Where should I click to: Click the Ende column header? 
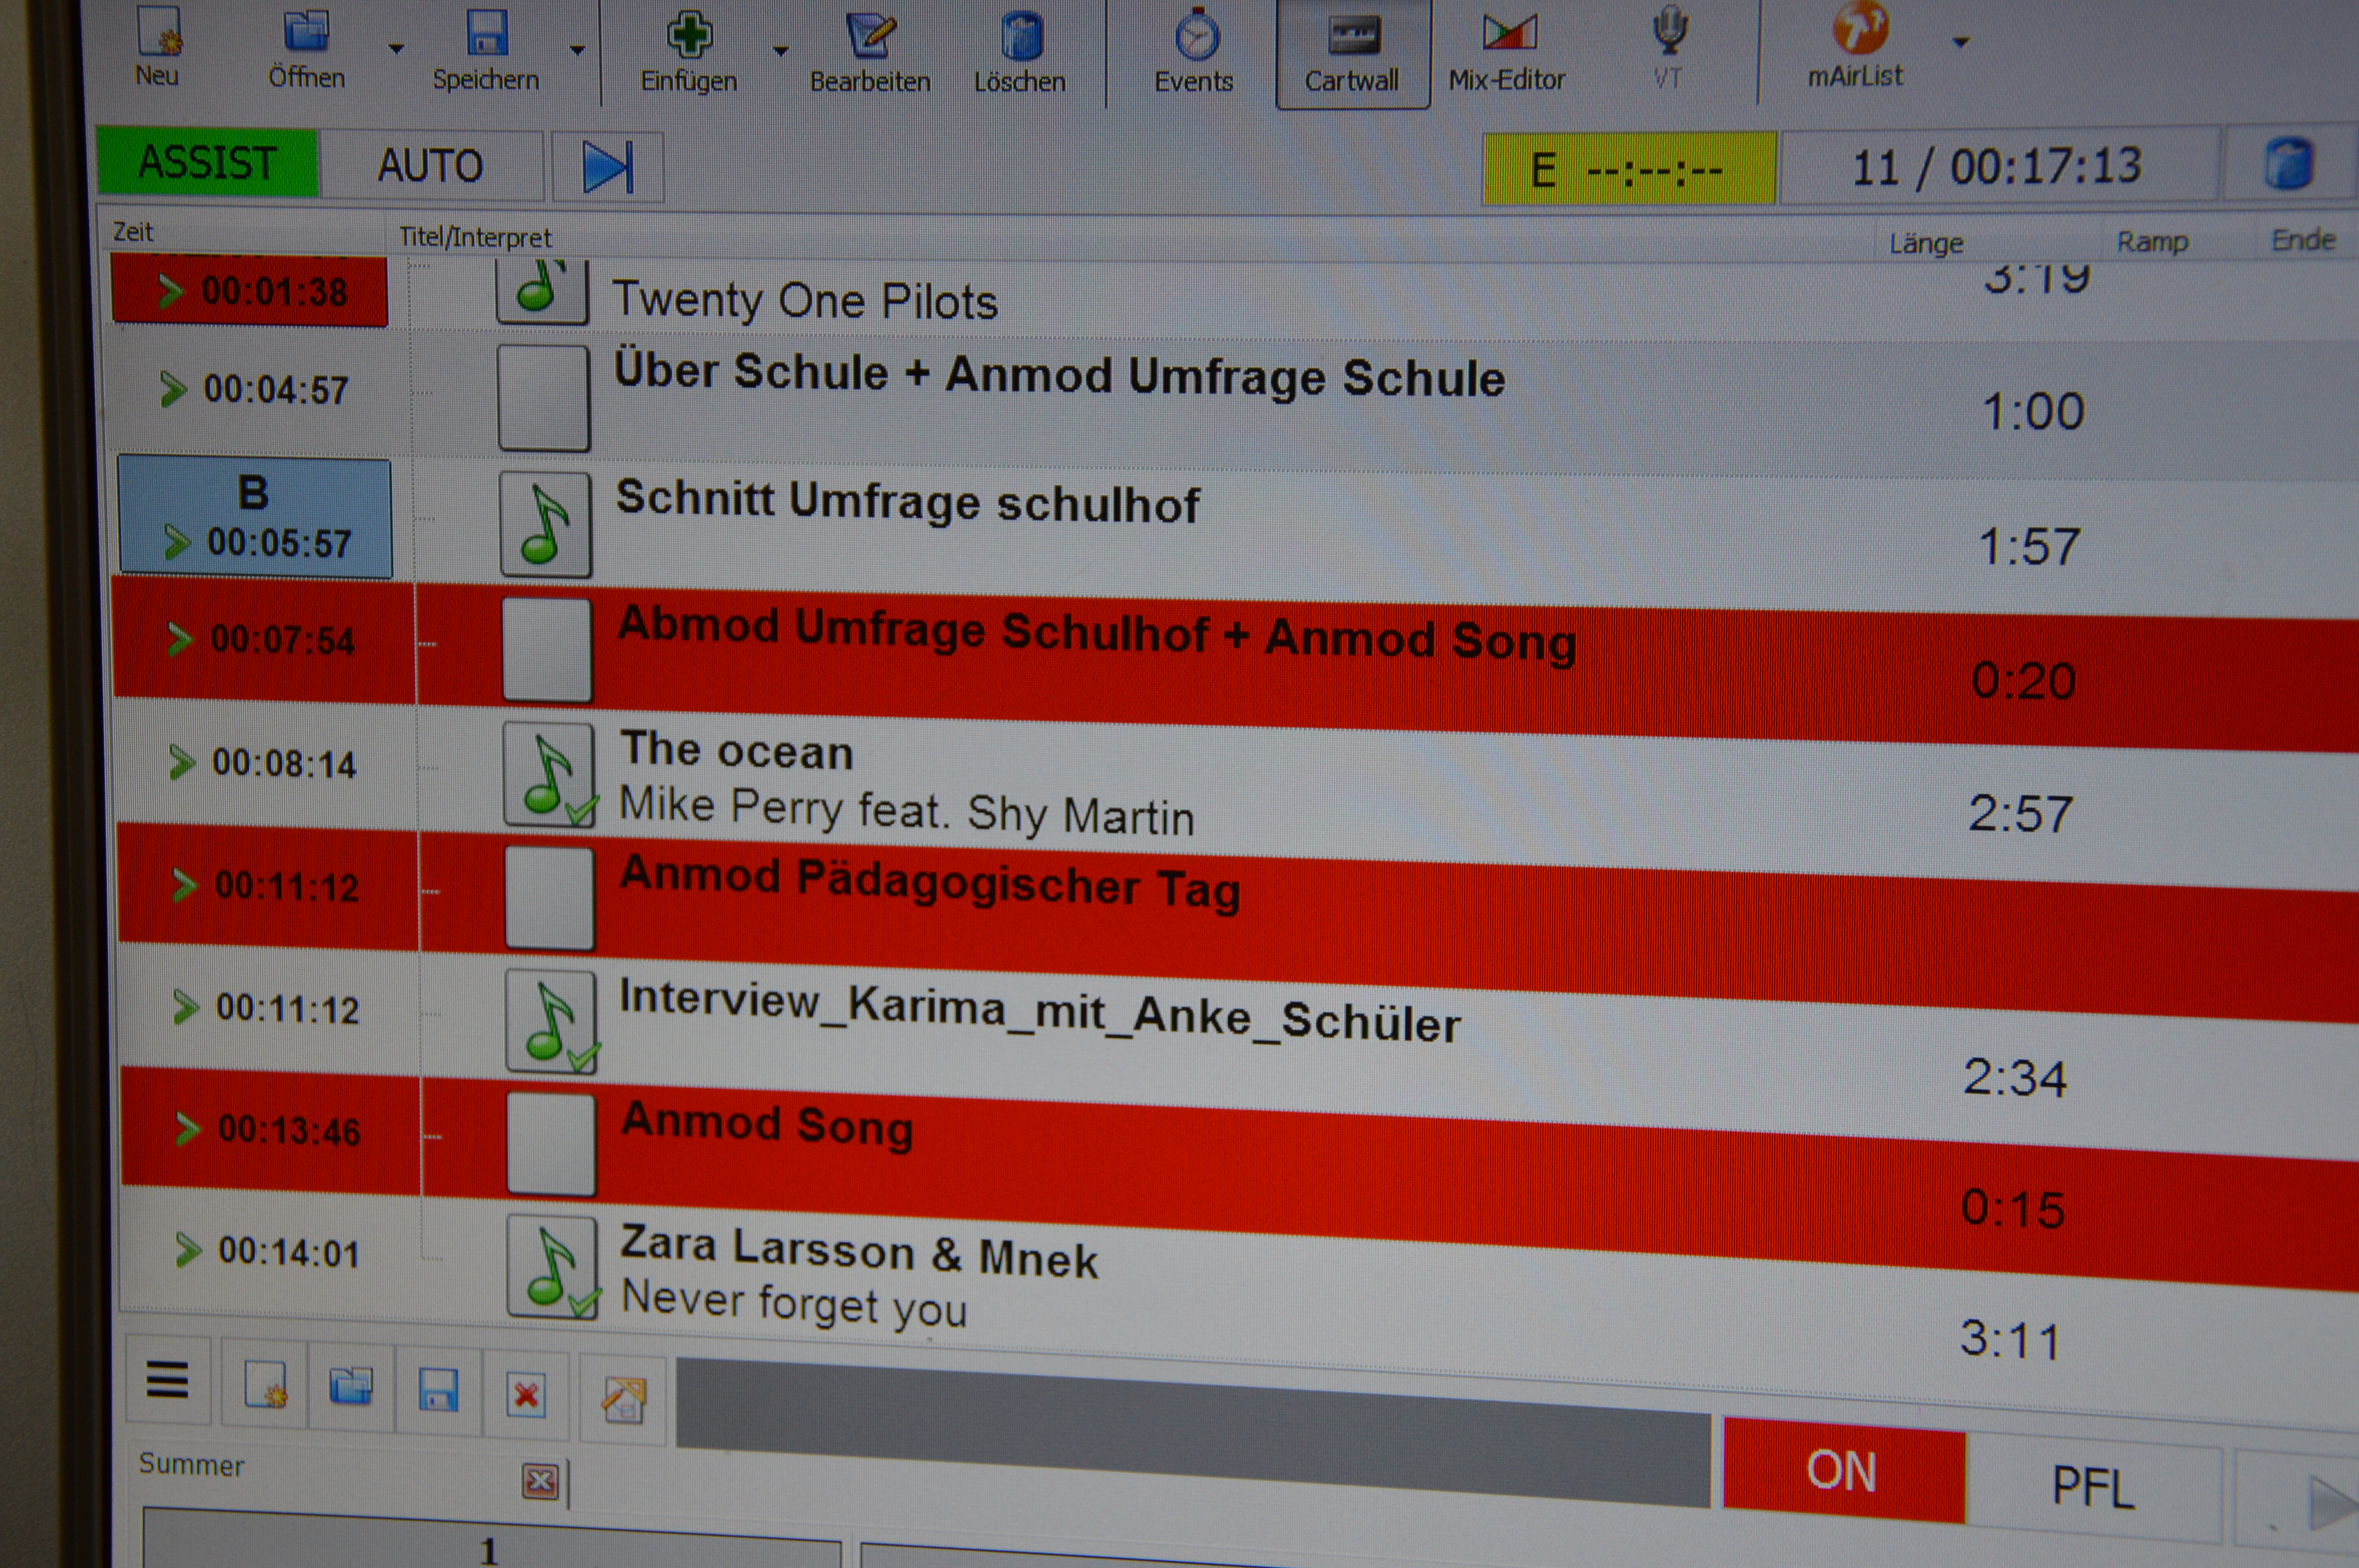click(x=2303, y=239)
